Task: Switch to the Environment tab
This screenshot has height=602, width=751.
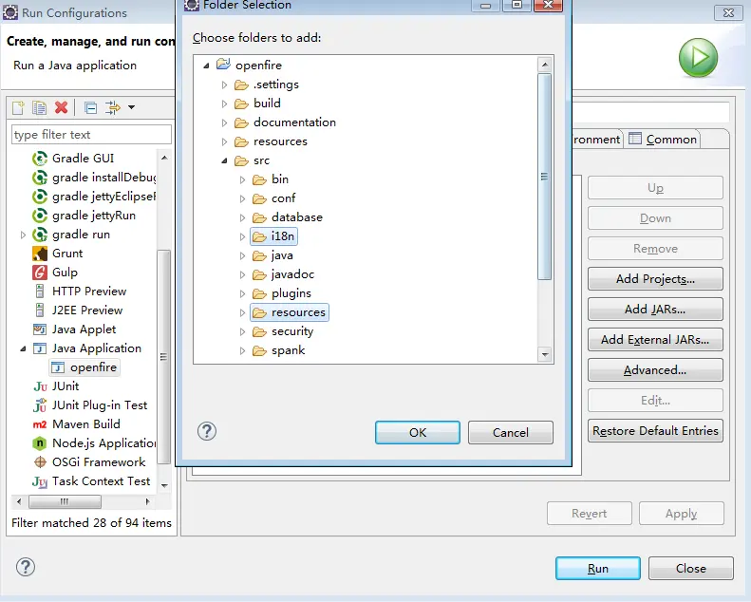Action: [596, 140]
